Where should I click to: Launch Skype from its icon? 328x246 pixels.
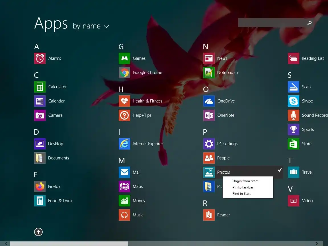293,101
